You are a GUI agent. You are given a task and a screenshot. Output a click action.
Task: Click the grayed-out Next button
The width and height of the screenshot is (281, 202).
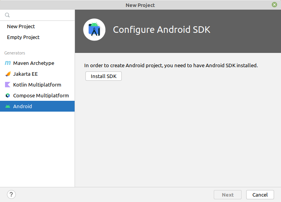228,195
